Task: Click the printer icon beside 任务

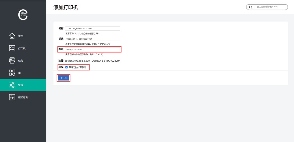Action: pyautogui.click(x=12, y=60)
